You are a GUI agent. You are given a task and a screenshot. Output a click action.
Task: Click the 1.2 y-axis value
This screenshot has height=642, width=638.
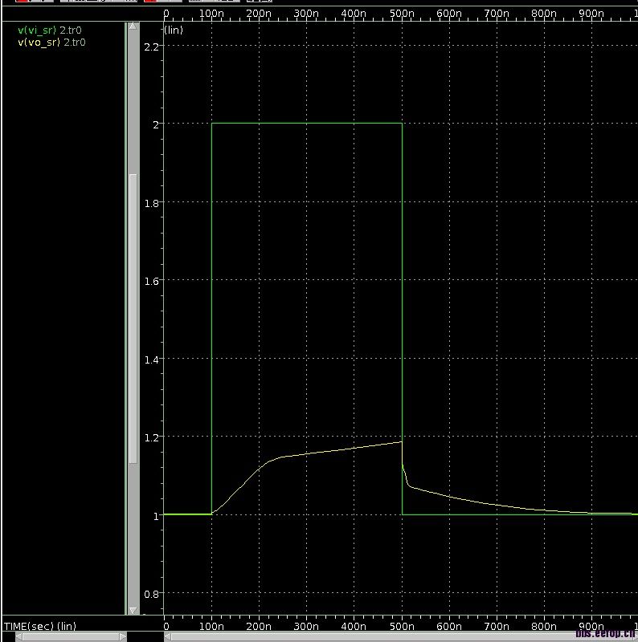click(151, 437)
